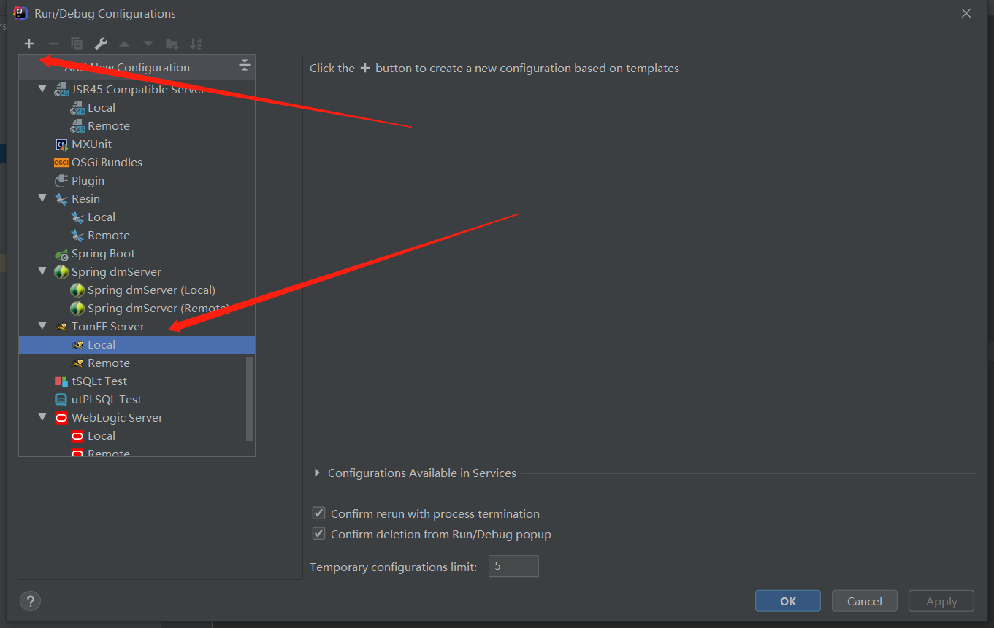Expand Configurations Available in Services

point(317,473)
